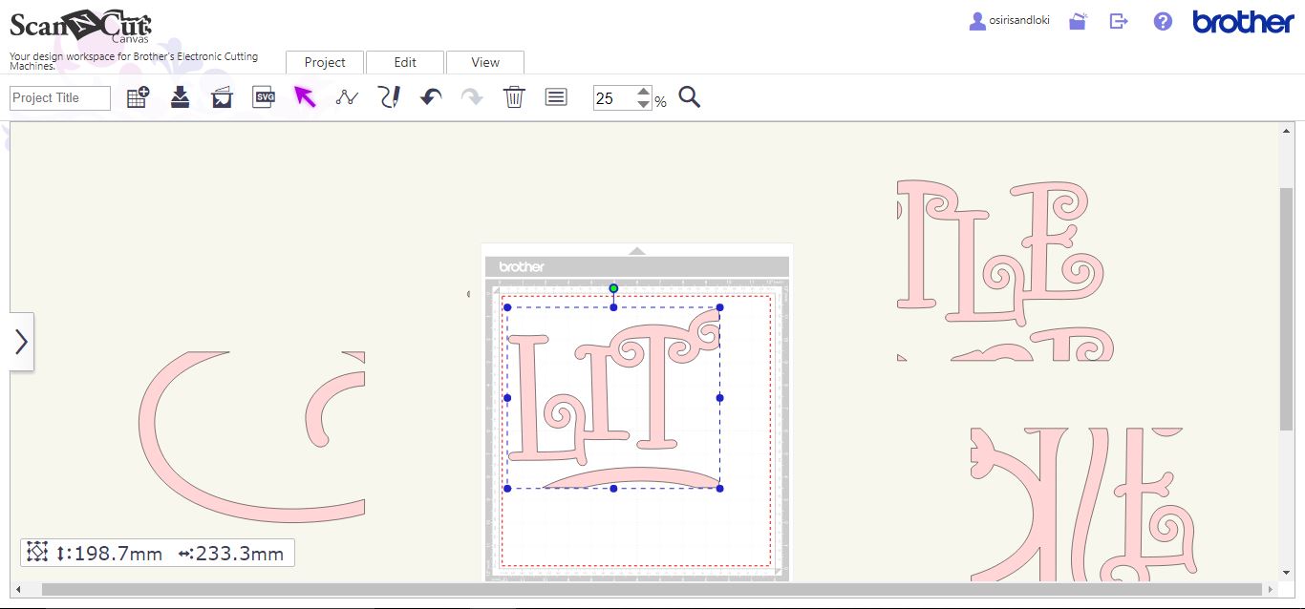Expand the left sidebar panel
The image size is (1305, 609).
click(x=22, y=340)
